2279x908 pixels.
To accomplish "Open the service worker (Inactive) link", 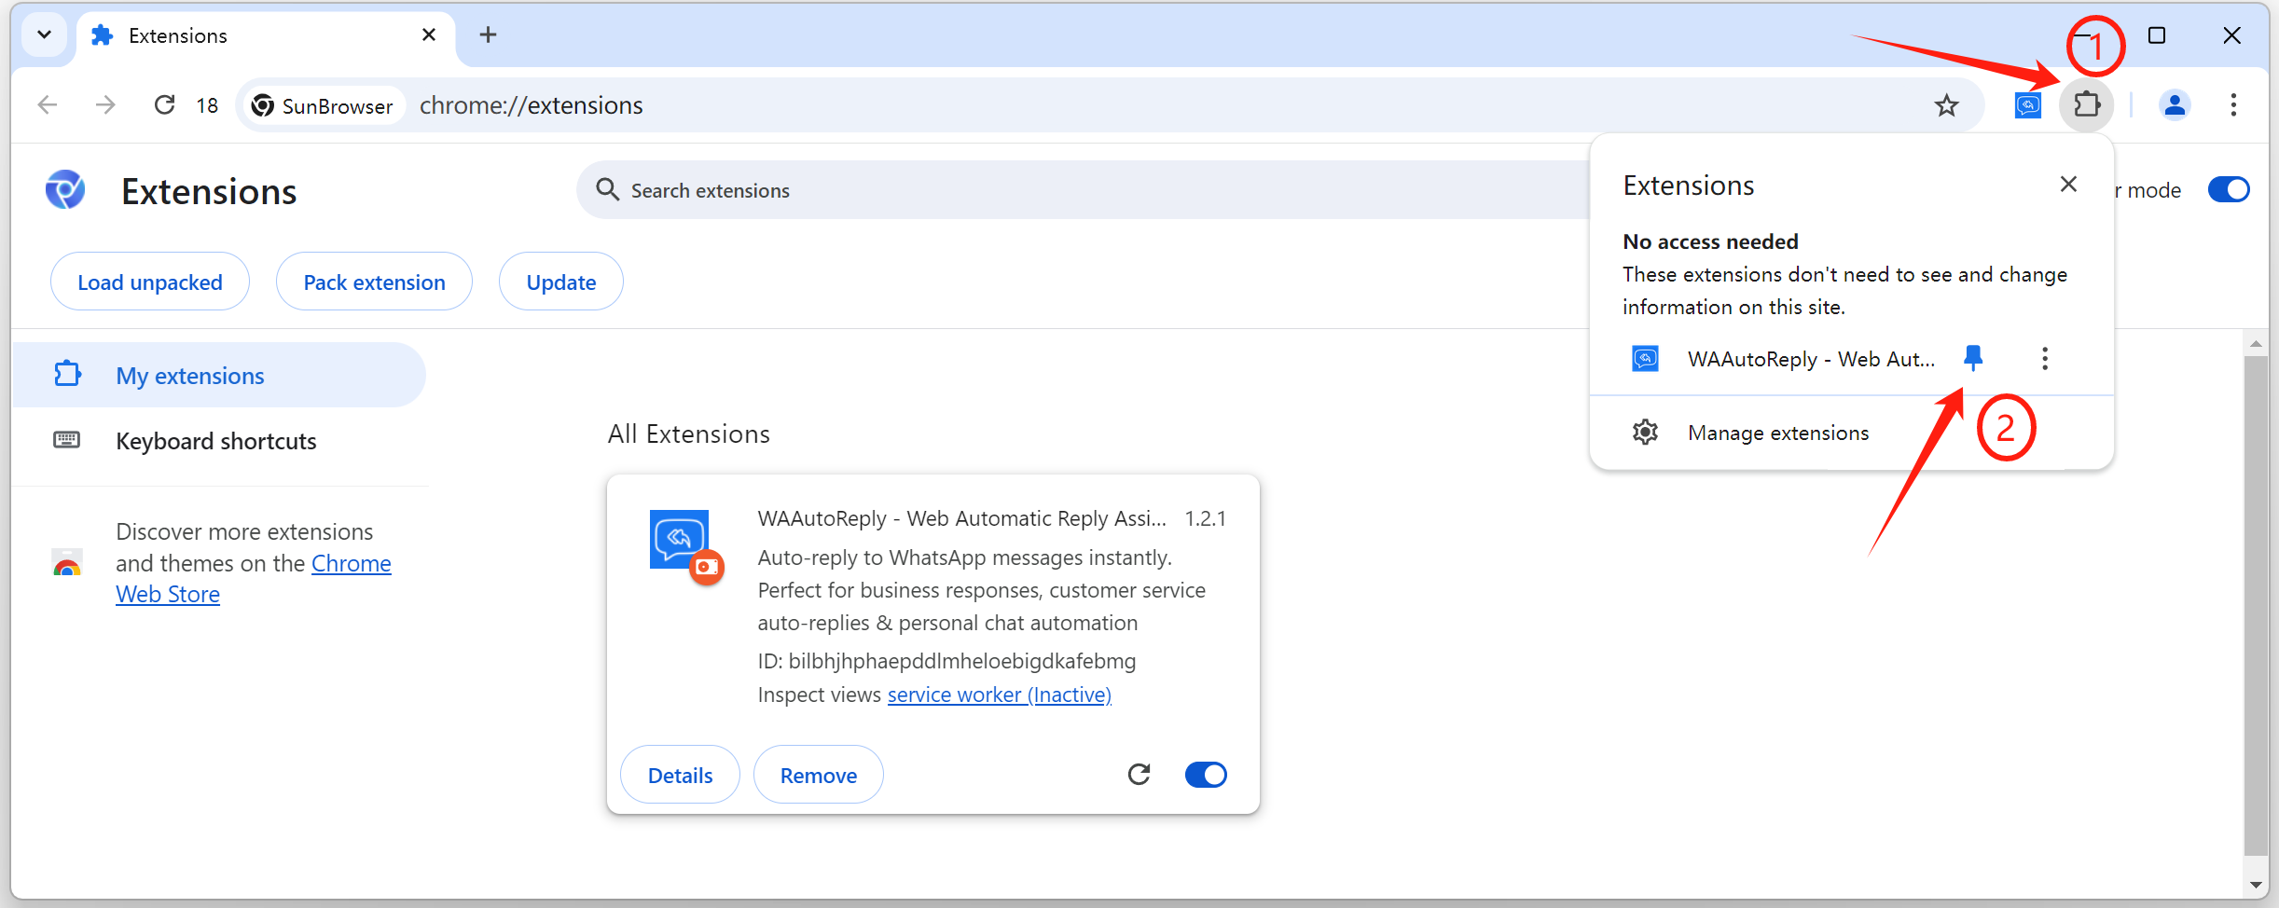I will point(999,695).
